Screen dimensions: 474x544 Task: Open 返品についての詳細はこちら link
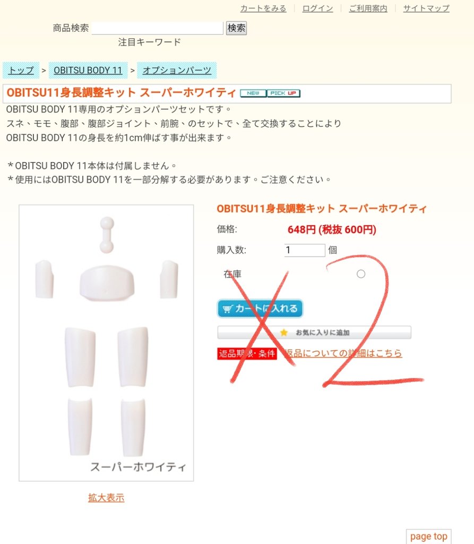point(343,353)
